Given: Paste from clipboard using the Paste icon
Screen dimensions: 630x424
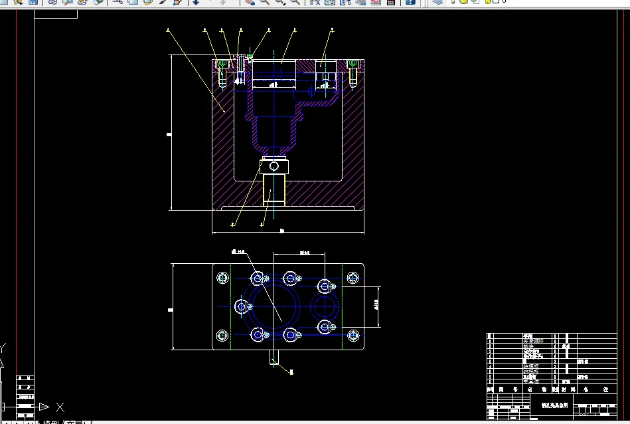Looking at the screenshot, I should [x=148, y=1].
